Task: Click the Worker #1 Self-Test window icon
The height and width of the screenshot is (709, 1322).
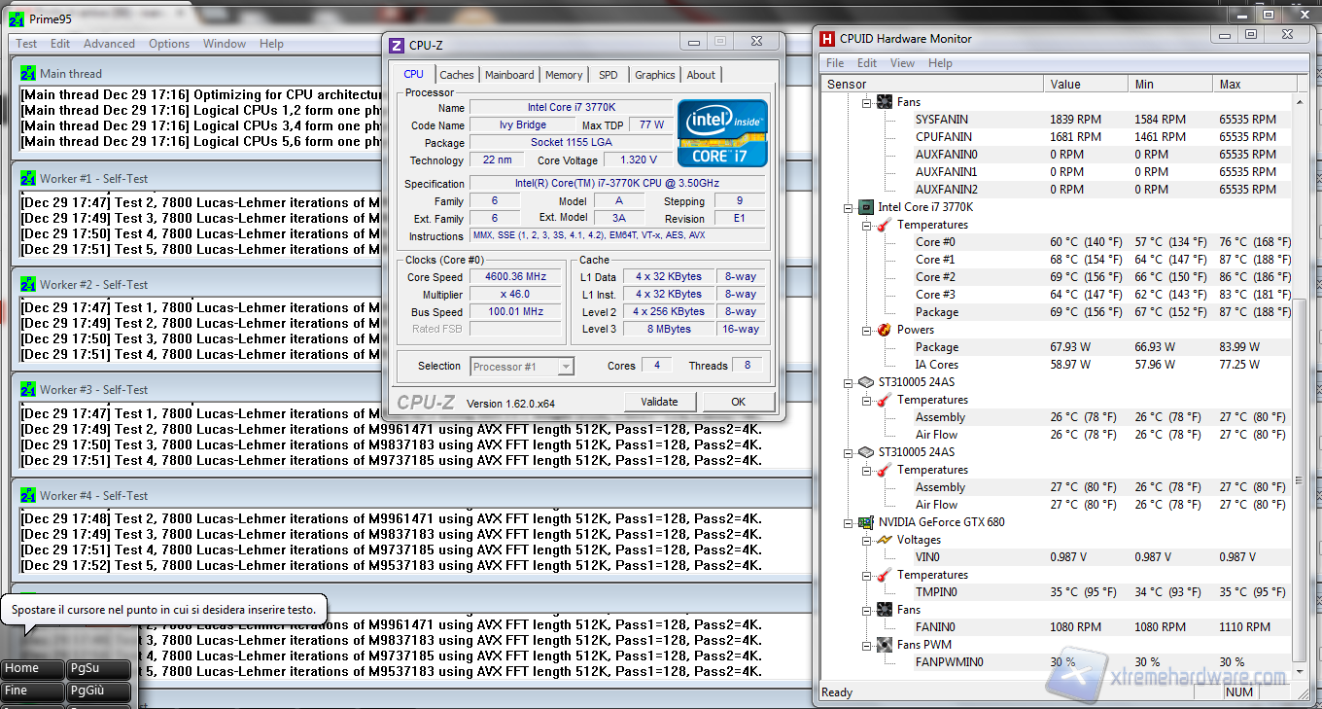Action: click(x=28, y=179)
